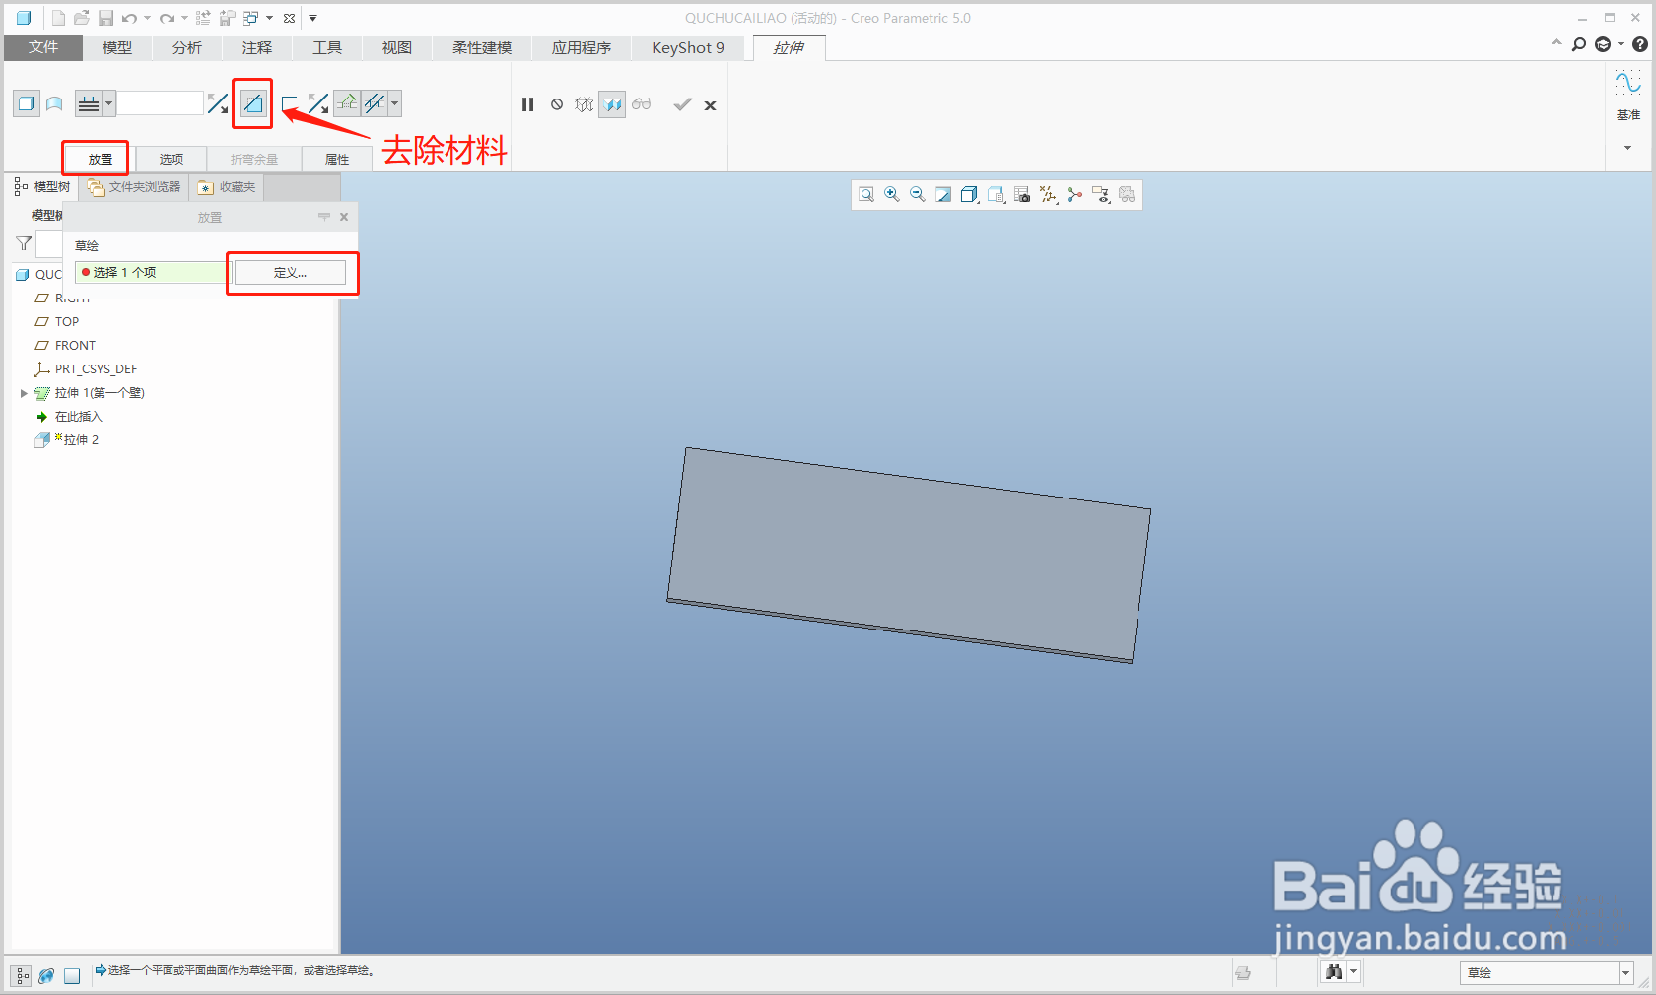The height and width of the screenshot is (995, 1656).
Task: Expand the 拉伸 1 feature node
Action: coord(24,393)
